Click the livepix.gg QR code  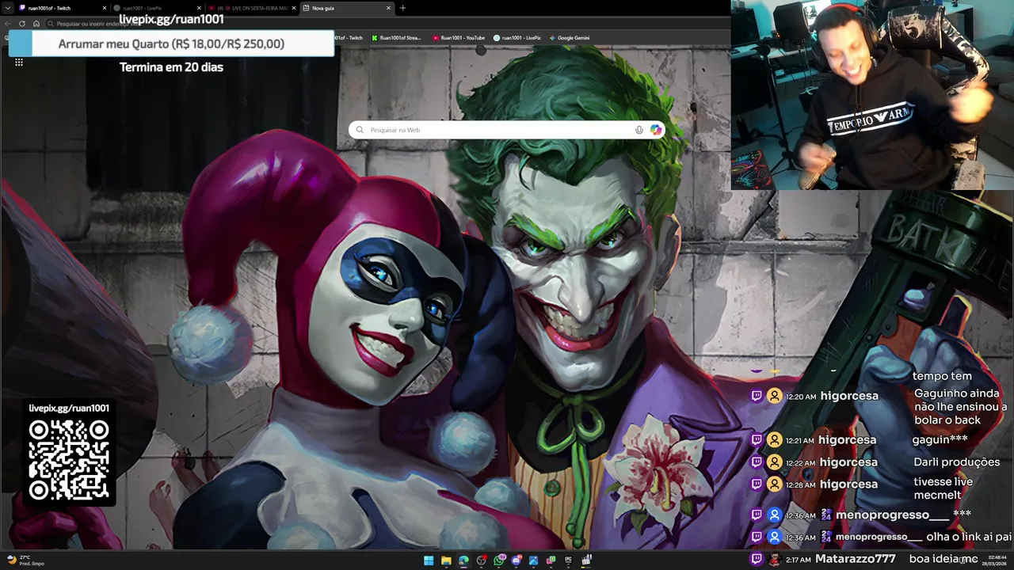tap(69, 461)
